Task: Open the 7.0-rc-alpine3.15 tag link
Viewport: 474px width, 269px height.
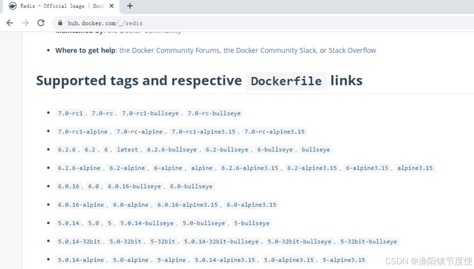Action: point(274,132)
